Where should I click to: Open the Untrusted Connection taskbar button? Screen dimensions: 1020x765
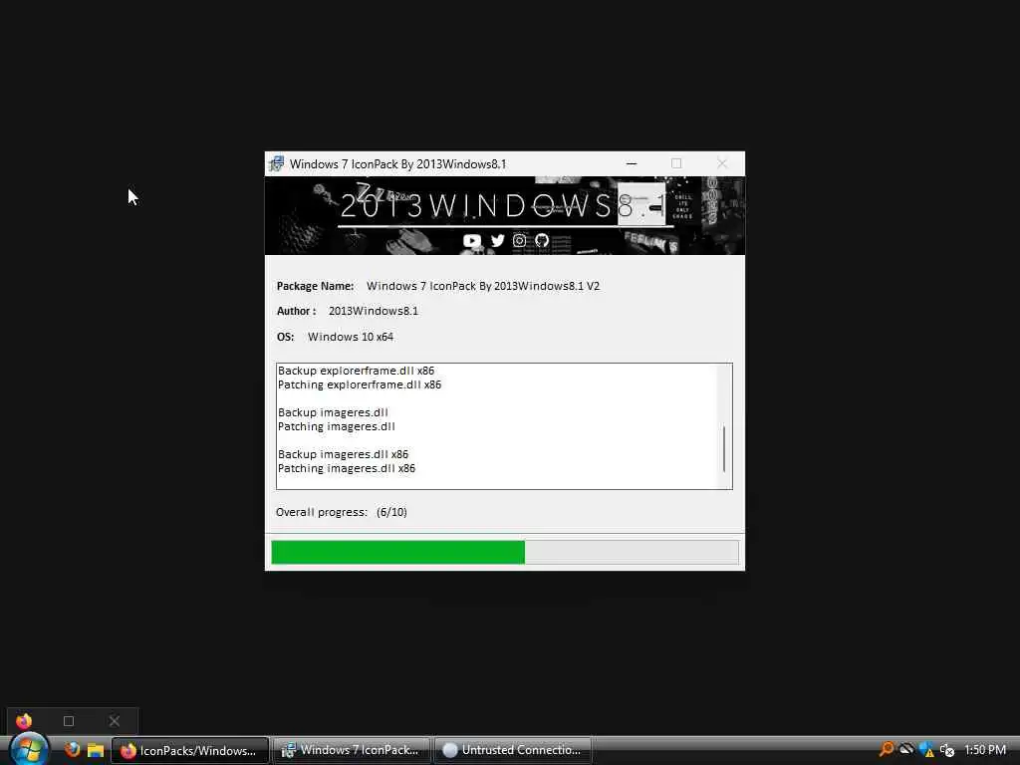(513, 750)
